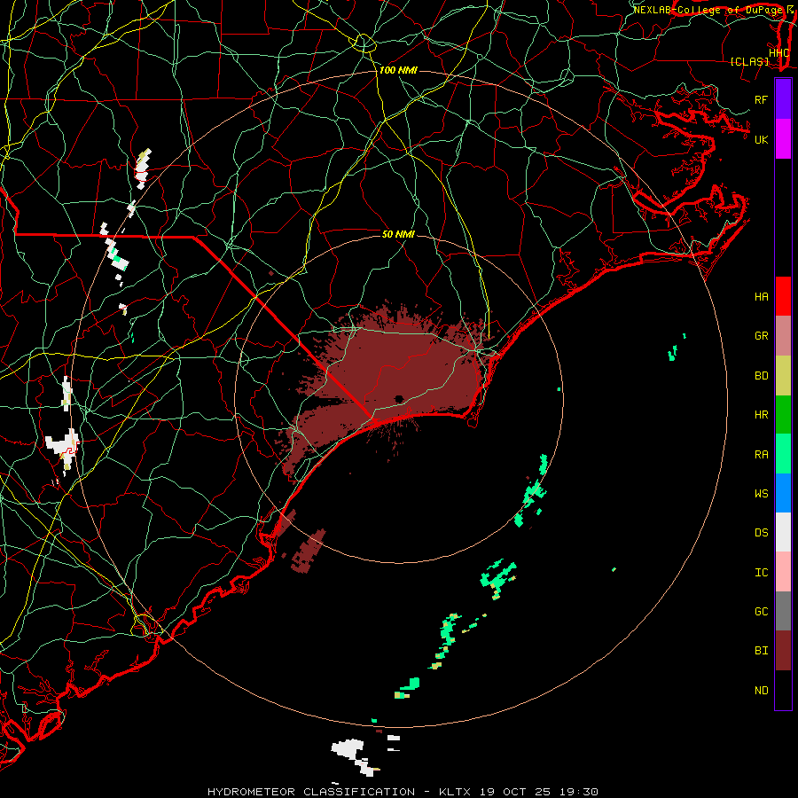Click the DS legend label

point(761,533)
